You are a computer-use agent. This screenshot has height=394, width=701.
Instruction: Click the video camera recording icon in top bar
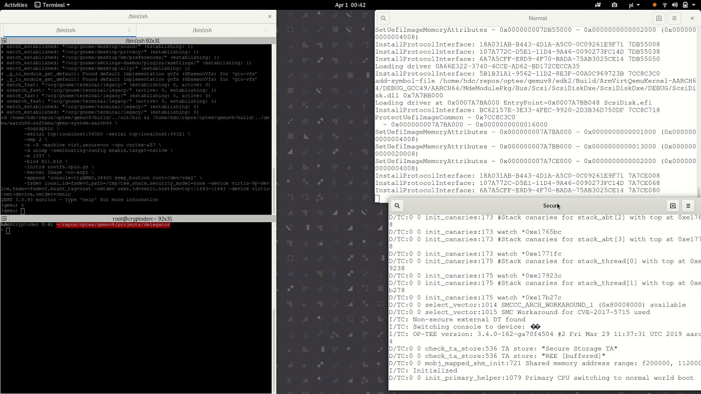click(599, 5)
